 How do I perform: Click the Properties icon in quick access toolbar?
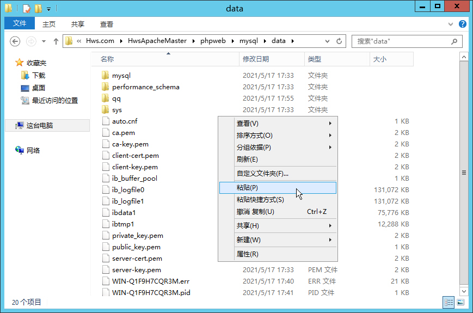tap(27, 8)
